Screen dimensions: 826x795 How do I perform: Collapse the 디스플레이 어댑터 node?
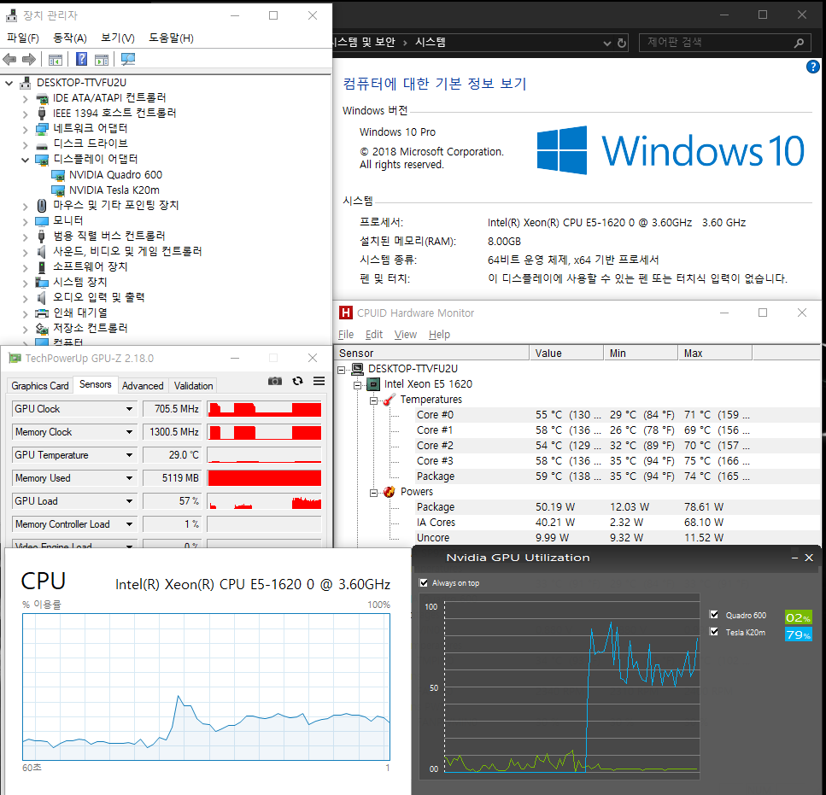tap(26, 160)
